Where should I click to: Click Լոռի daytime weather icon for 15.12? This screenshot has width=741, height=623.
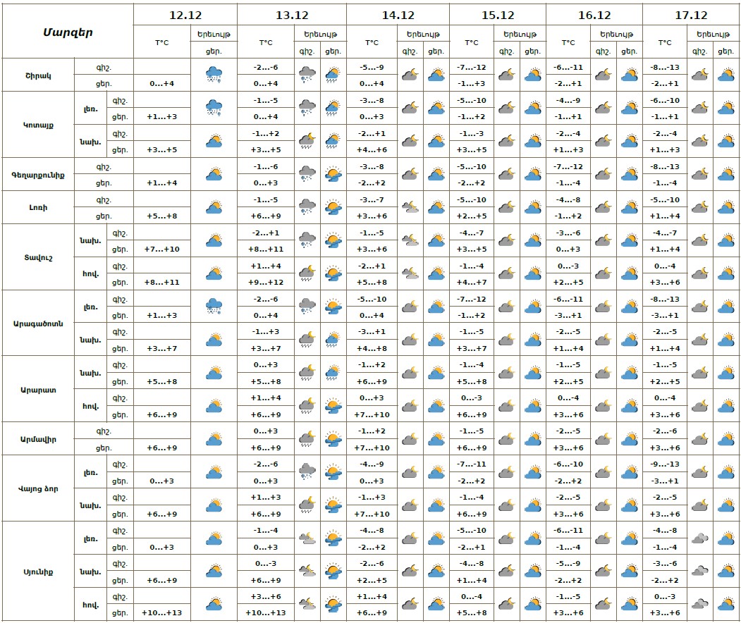532,207
